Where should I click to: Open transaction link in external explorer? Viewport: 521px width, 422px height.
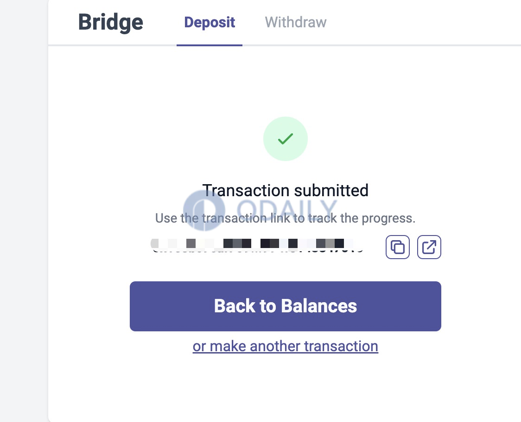[429, 247]
